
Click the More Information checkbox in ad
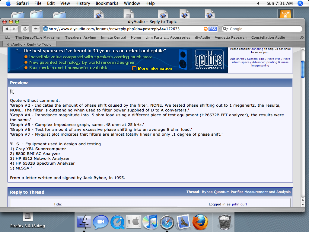point(134,68)
